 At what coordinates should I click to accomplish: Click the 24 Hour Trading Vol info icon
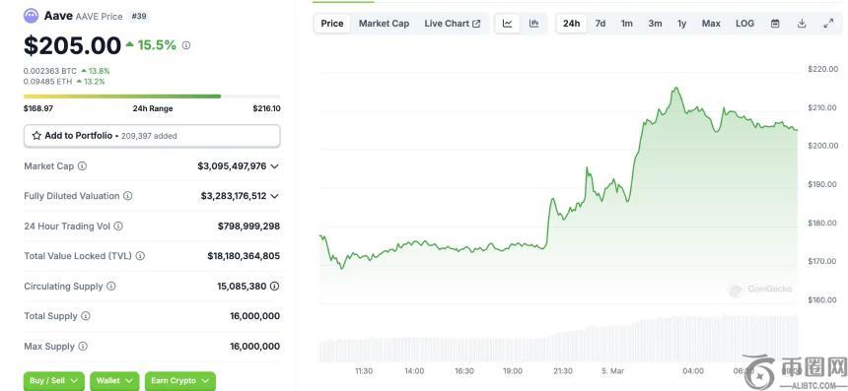(x=118, y=227)
